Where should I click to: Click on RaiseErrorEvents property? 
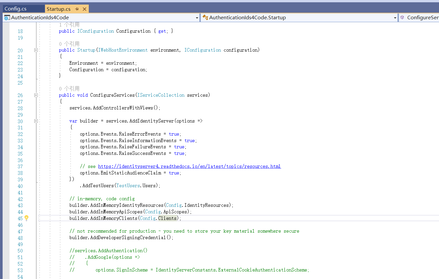(140, 134)
